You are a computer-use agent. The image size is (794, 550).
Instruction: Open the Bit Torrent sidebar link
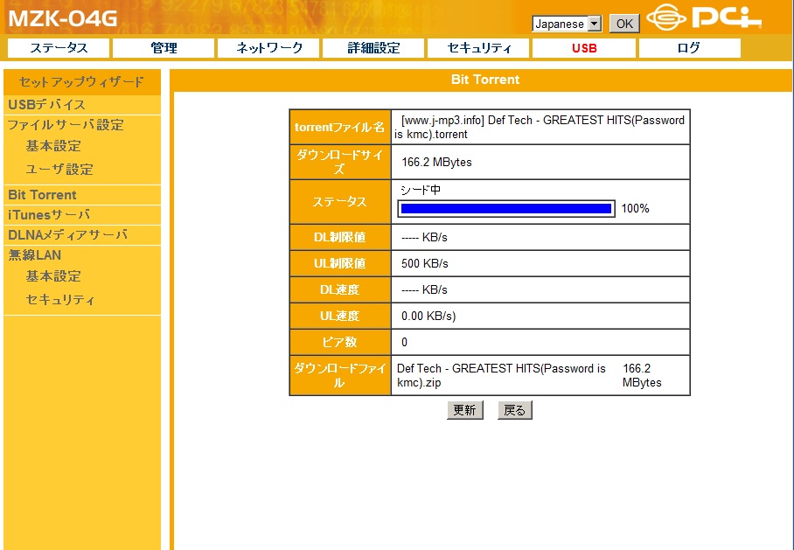point(43,195)
